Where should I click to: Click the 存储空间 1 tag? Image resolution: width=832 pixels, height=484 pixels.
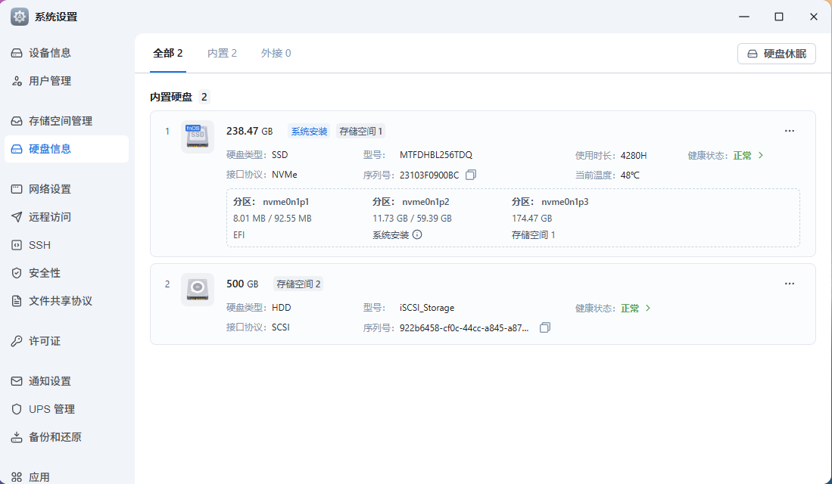coord(361,132)
